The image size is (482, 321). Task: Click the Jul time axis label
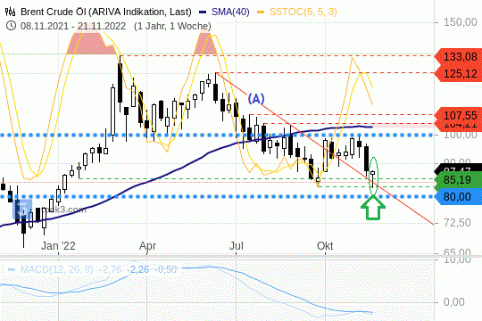coord(237,246)
